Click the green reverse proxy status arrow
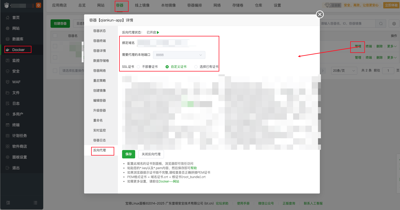 (x=158, y=32)
